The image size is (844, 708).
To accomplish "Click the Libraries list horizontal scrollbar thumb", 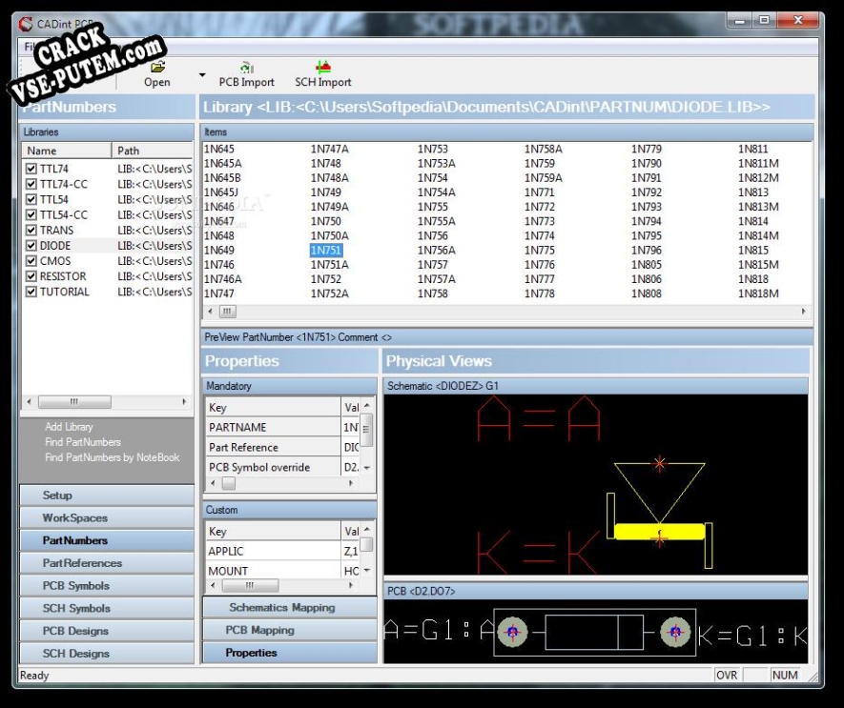I will tap(74, 402).
